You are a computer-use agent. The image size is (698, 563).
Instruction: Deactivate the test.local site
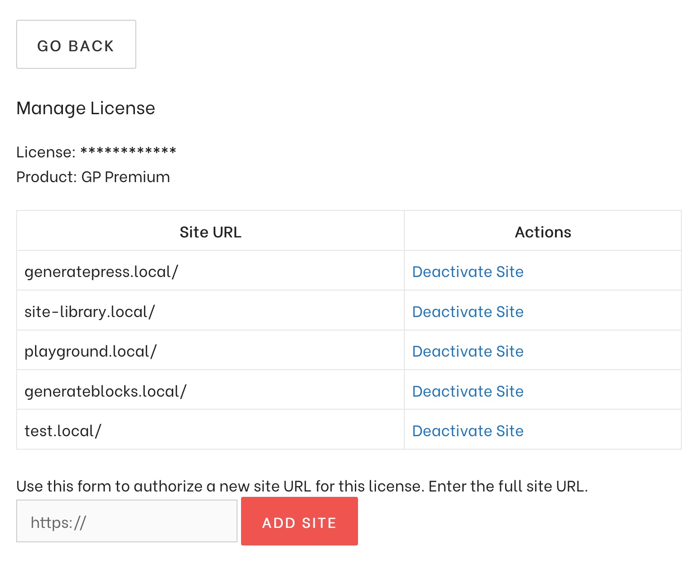pos(468,430)
